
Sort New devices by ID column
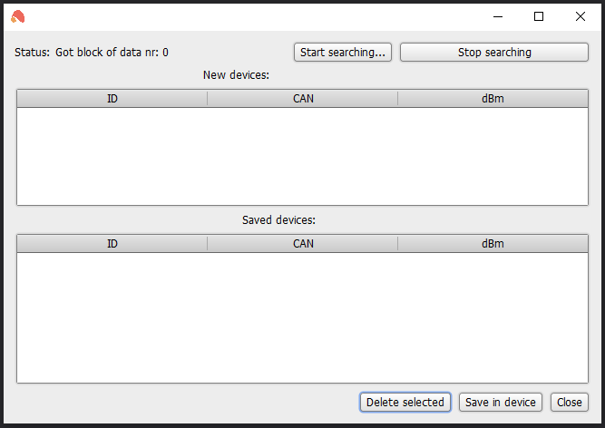point(112,99)
